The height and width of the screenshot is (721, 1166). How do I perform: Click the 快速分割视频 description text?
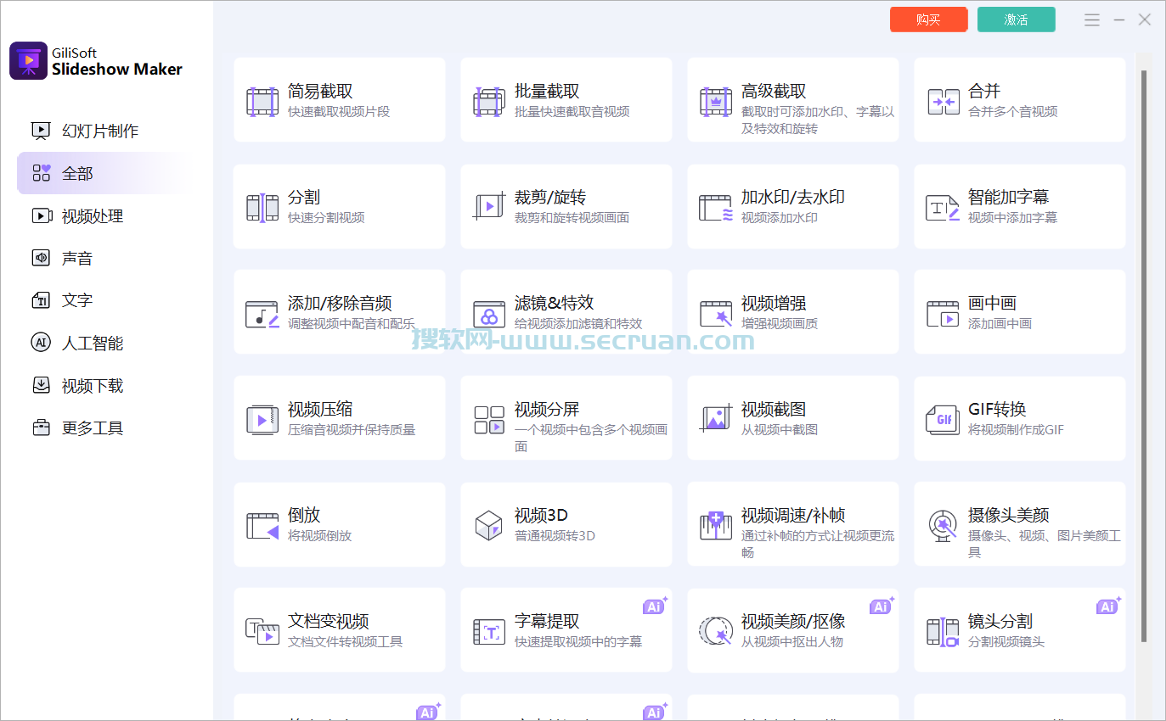click(x=326, y=217)
